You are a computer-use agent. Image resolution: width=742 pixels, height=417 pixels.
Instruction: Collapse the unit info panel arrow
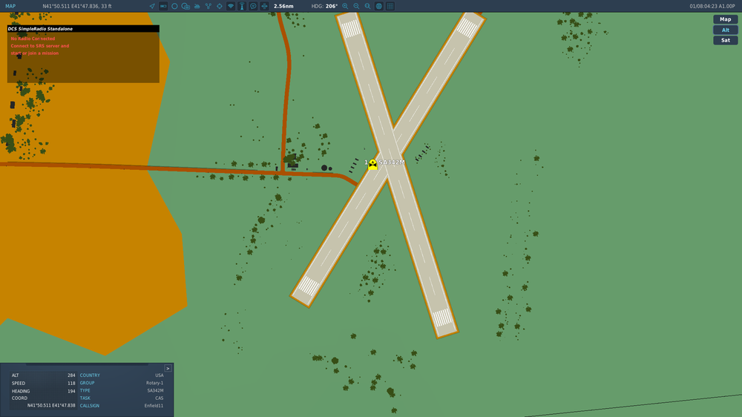coord(168,368)
